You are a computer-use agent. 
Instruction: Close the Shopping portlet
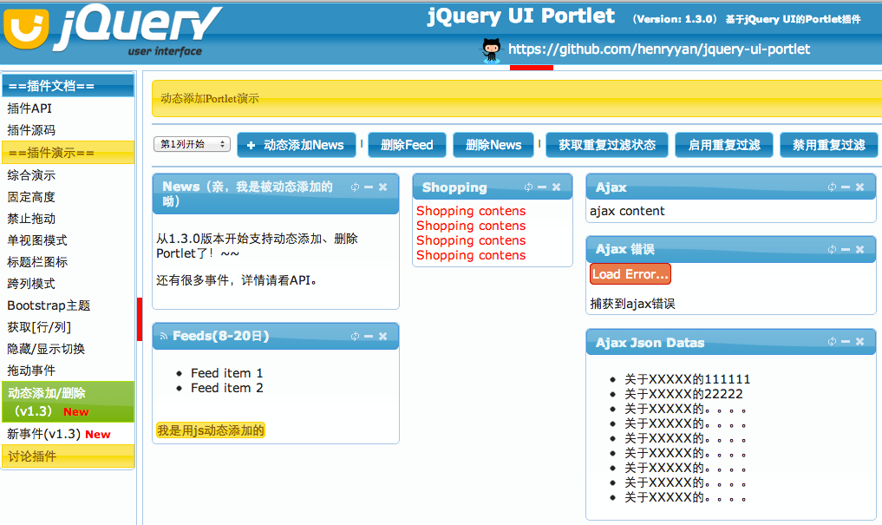[x=556, y=187]
